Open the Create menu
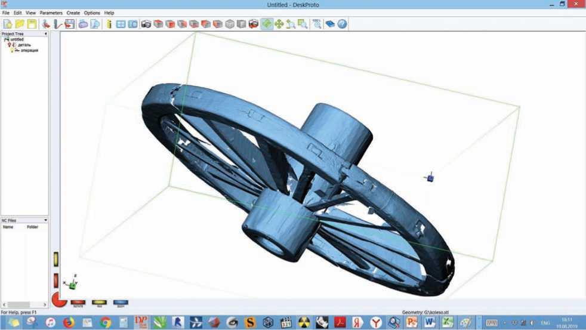Screen dimensions: 586x330 73,13
